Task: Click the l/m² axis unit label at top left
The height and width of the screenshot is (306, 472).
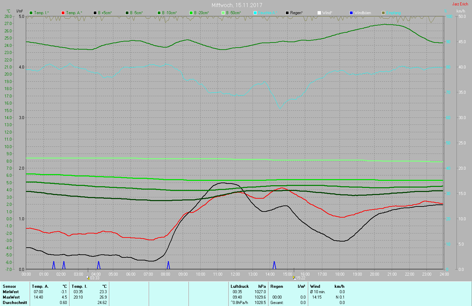Action: [20, 11]
